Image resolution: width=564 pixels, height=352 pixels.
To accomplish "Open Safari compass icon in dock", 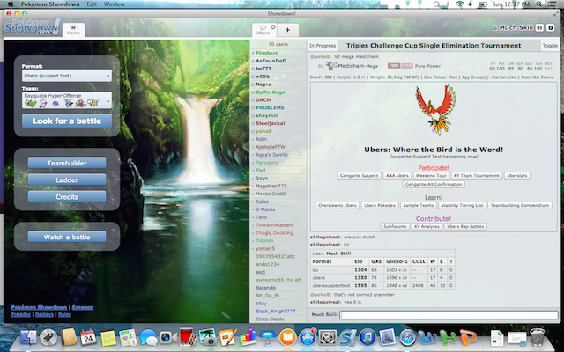I will pos(407,337).
